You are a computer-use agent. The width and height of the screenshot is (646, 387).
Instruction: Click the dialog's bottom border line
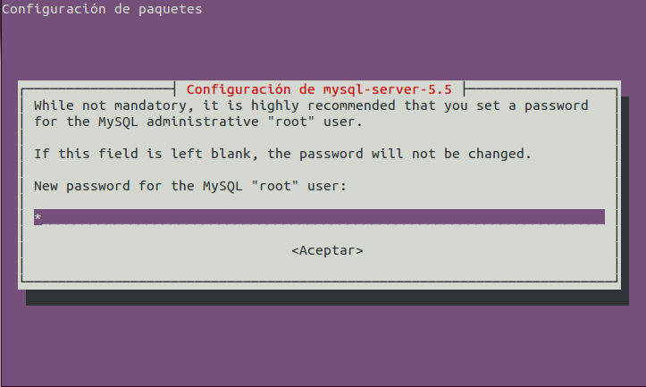click(319, 282)
